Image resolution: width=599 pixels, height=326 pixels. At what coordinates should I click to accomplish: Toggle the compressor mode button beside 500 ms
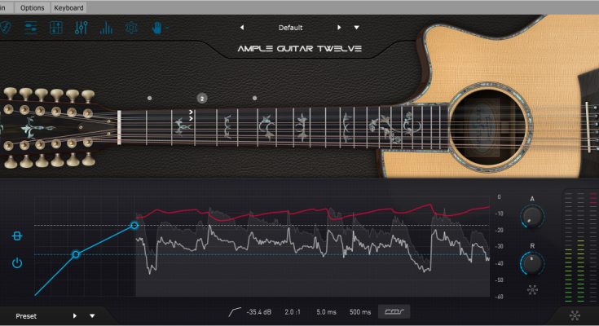(394, 311)
